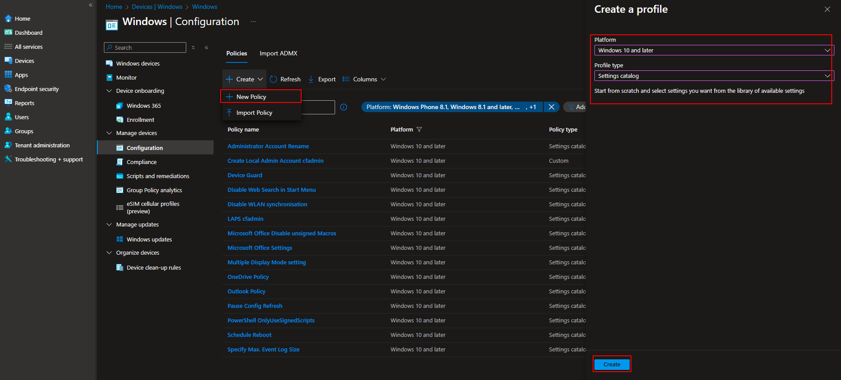841x380 pixels.
Task: Open Windows updates under Manage updates
Action: pos(149,239)
